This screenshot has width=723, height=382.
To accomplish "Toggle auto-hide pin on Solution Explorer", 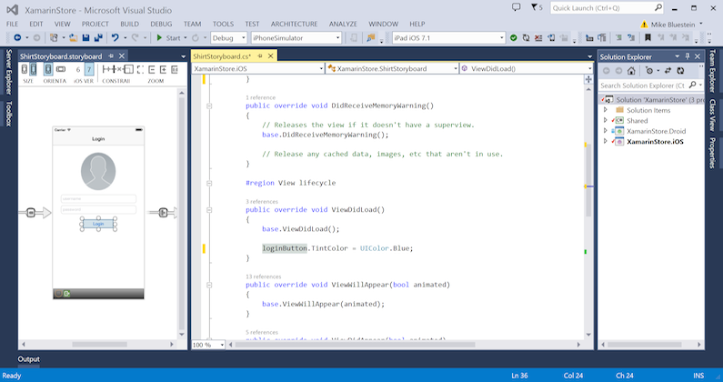I will (x=688, y=56).
